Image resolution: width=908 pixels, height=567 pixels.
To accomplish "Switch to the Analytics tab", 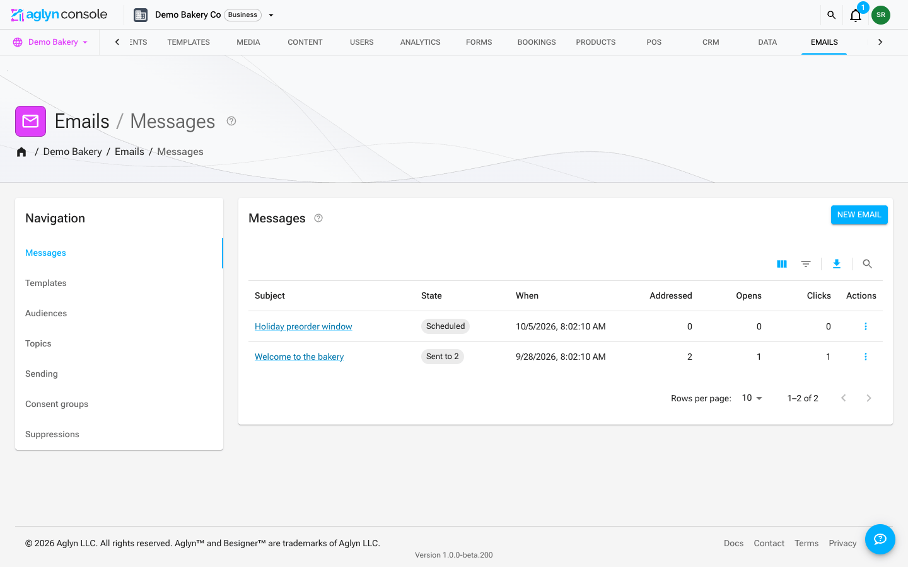I will (x=421, y=42).
